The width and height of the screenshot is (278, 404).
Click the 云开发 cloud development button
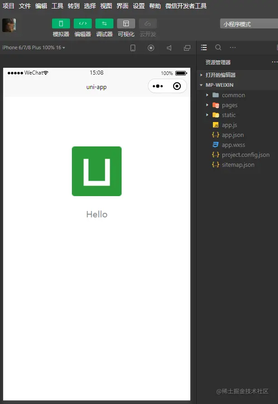148,23
